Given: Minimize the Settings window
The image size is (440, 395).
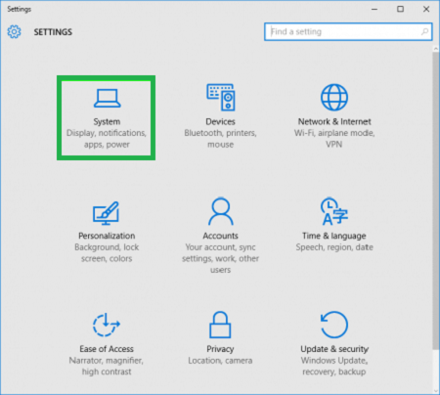Looking at the screenshot, I should 374,9.
